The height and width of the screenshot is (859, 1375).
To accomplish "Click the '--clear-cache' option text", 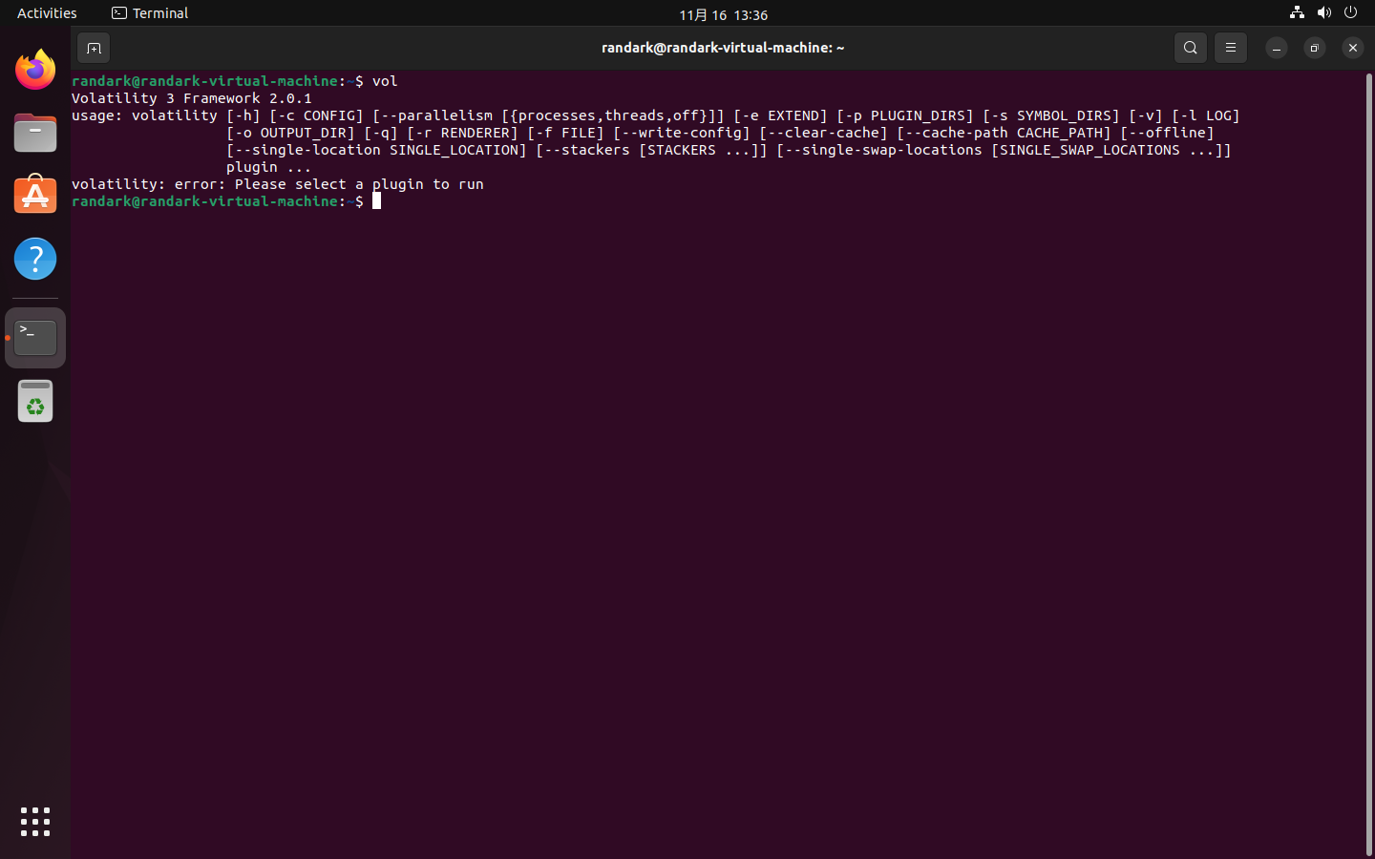I will 823,133.
